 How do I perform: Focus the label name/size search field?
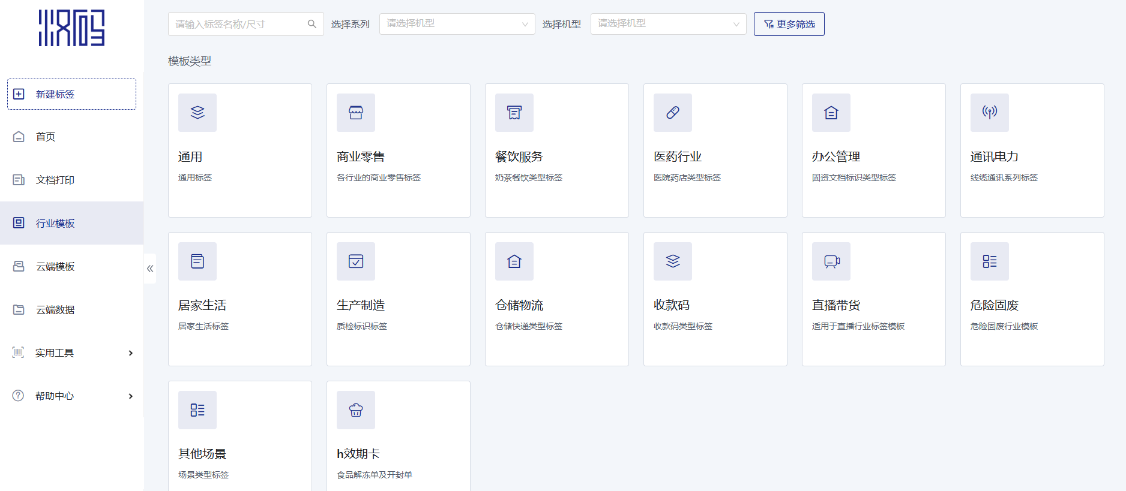point(245,24)
